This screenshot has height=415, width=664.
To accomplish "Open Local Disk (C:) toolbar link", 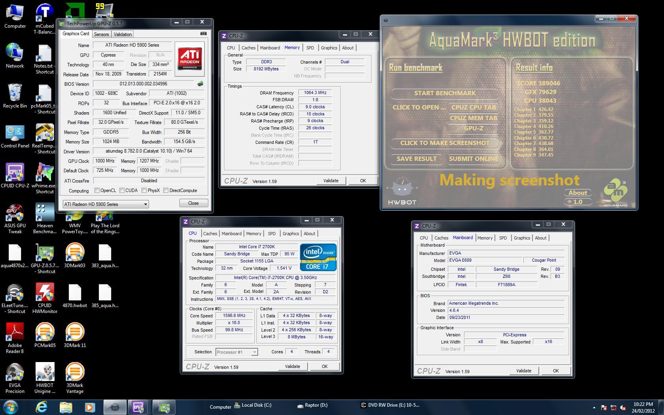I will 252,405.
